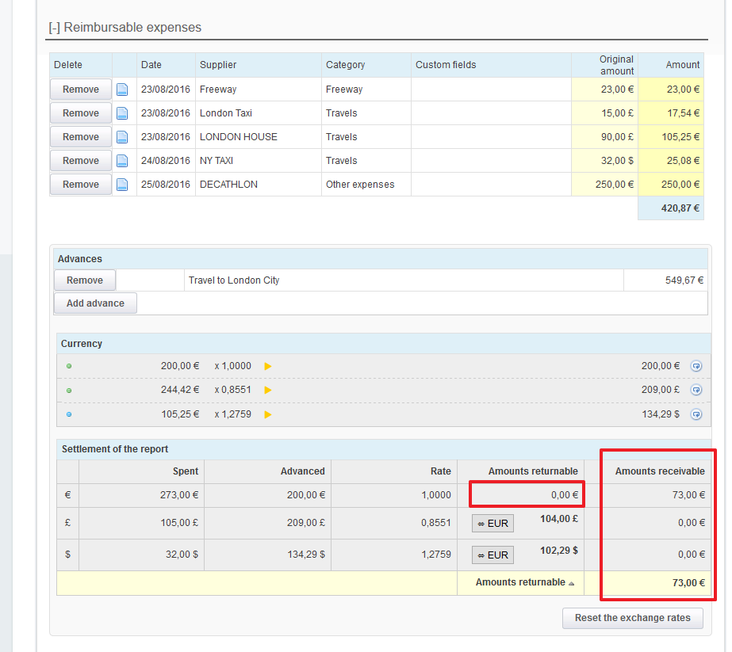Open receipt document icon for London Taxi row
Viewport: 732px width, 652px height.
click(122, 112)
